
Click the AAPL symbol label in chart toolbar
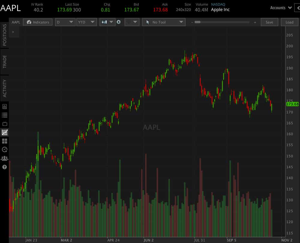(16, 22)
